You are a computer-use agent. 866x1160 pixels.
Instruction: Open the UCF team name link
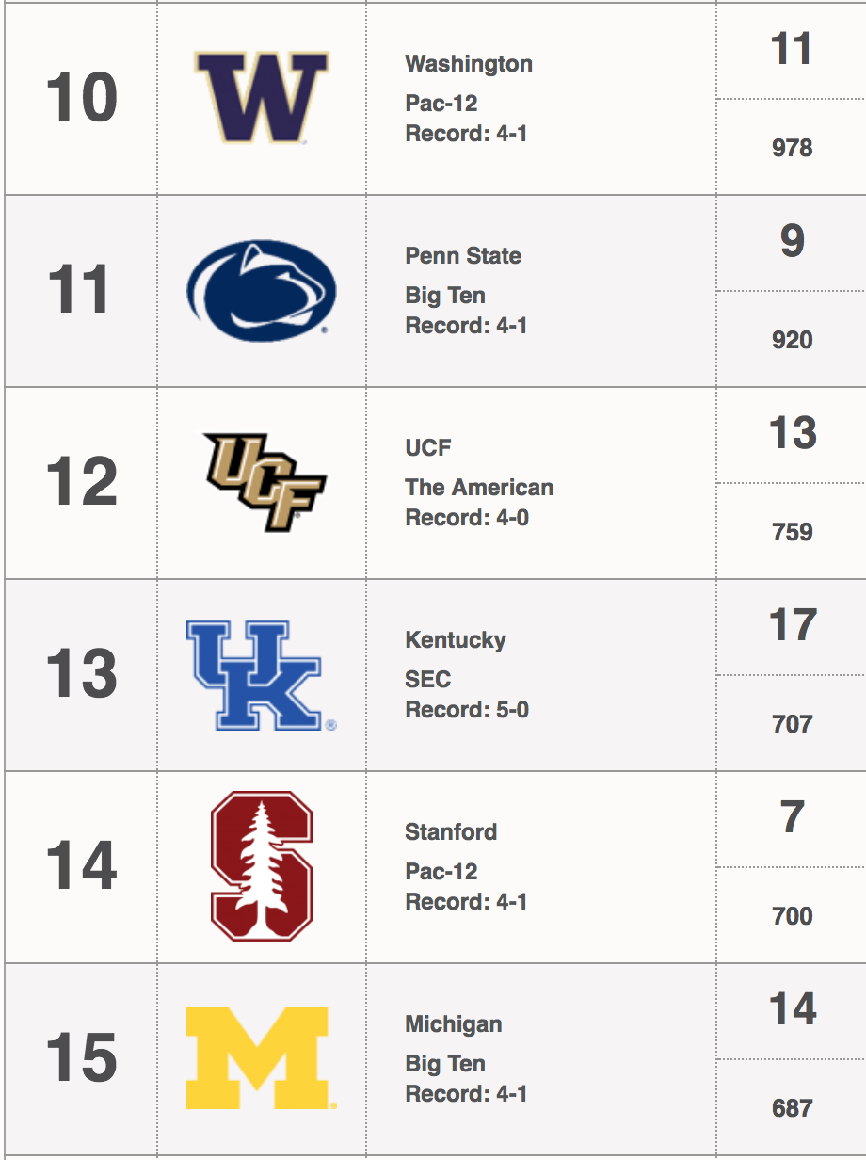pyautogui.click(x=428, y=448)
